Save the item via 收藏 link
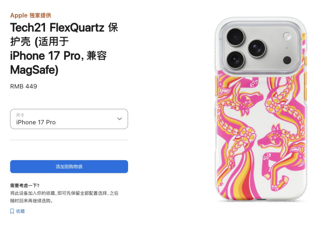The image size is (327, 226). pos(20,211)
